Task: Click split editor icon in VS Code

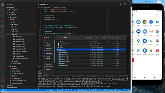Action: pos(125,4)
